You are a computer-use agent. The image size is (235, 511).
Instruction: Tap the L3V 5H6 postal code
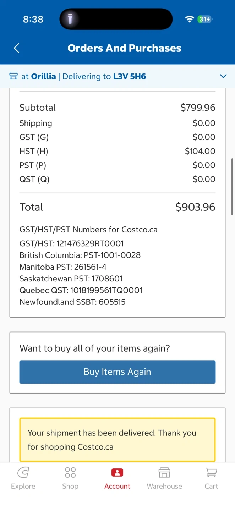(x=130, y=76)
